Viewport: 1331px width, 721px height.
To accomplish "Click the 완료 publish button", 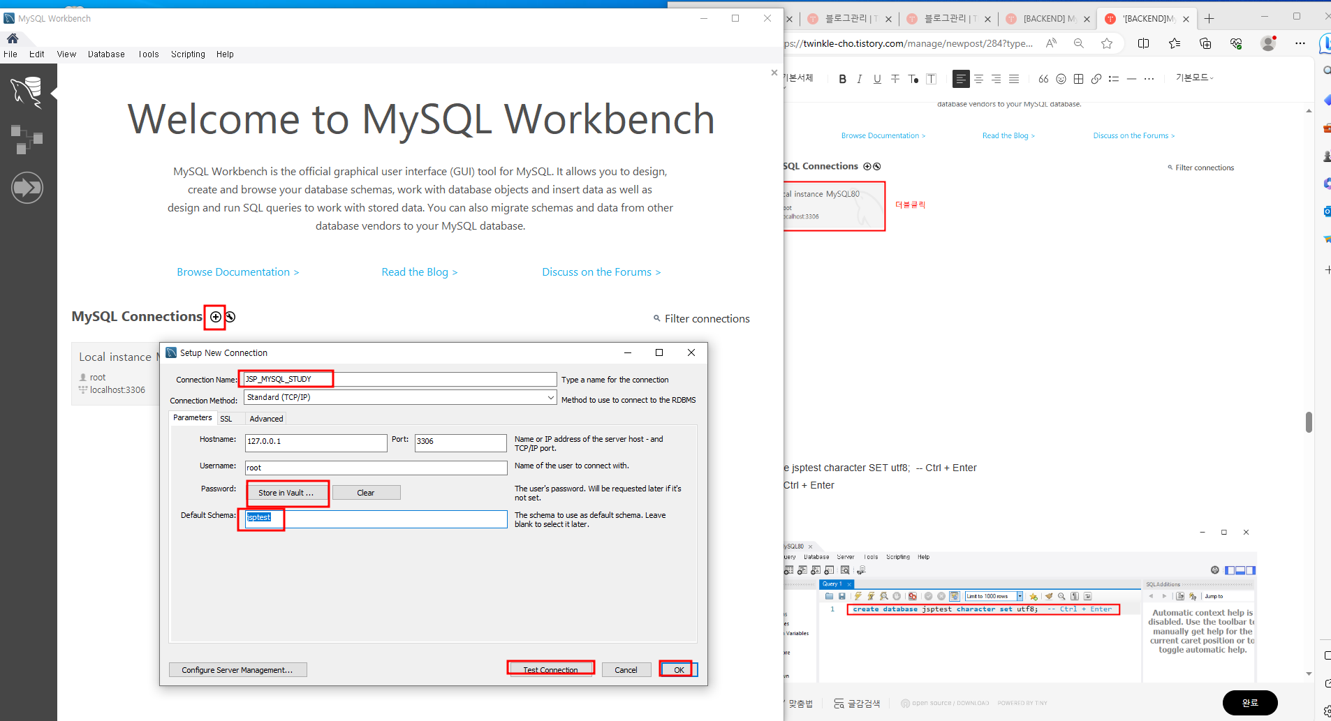I will 1250,703.
